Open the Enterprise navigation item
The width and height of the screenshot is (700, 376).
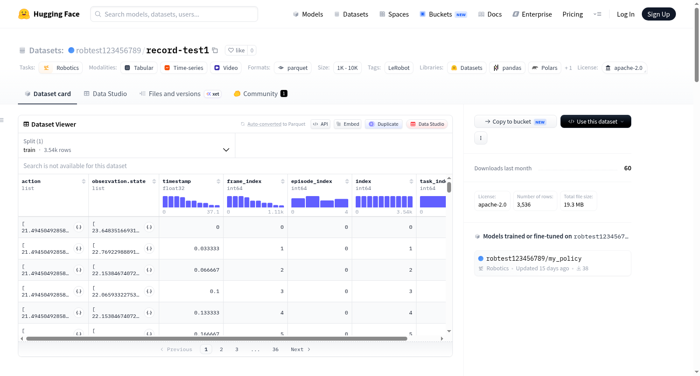tap(532, 14)
